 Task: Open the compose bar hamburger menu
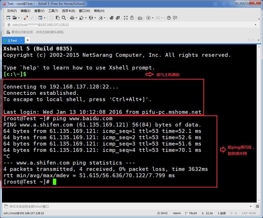coord(258,206)
